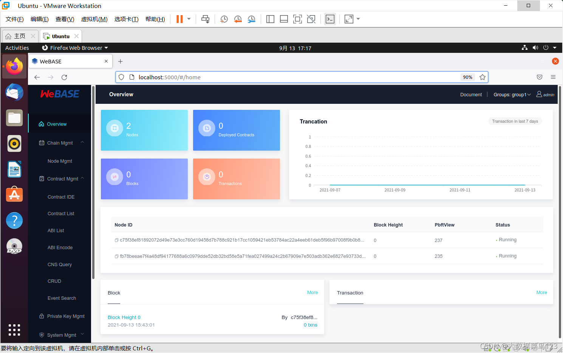Viewport: 563px width, 353px height.
Task: Open the Pocket save icon
Action: [540, 77]
